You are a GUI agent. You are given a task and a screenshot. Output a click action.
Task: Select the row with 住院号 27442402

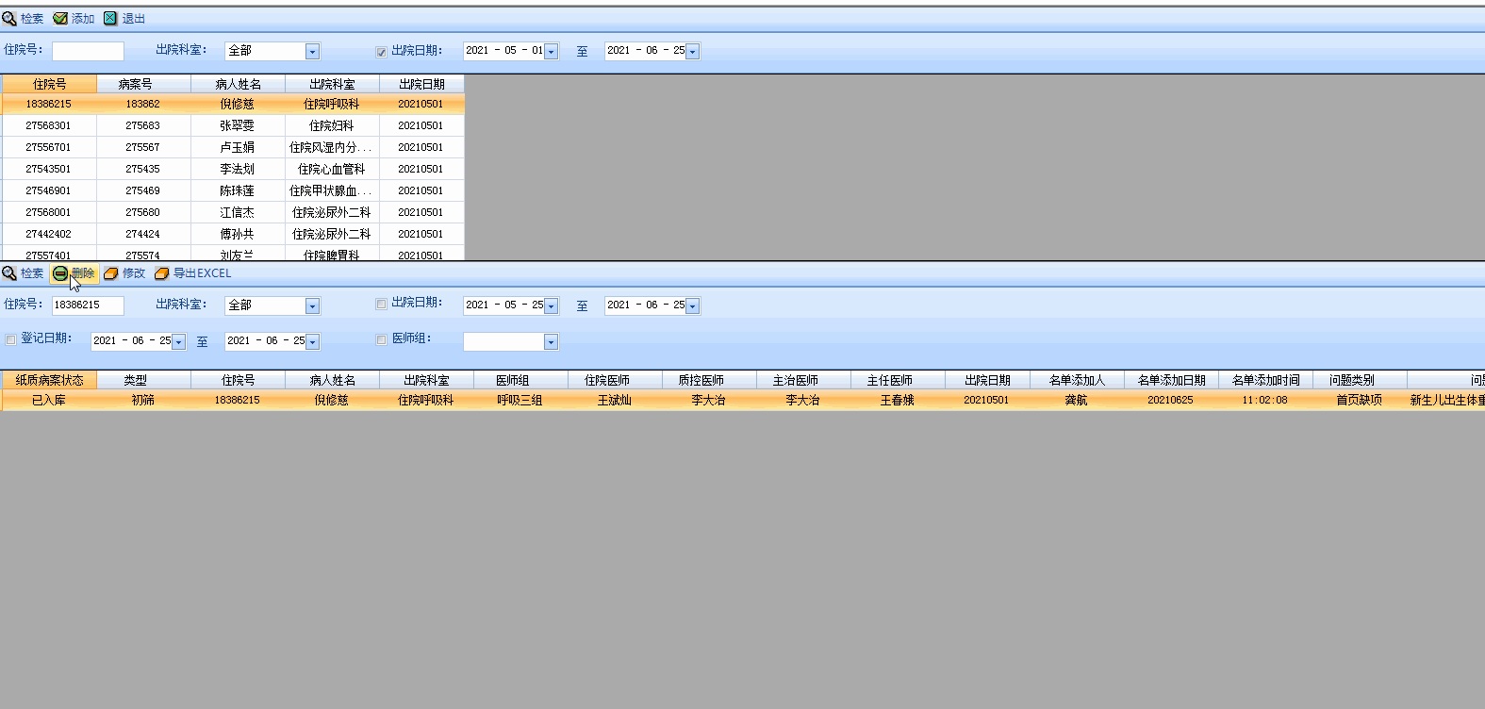(233, 234)
